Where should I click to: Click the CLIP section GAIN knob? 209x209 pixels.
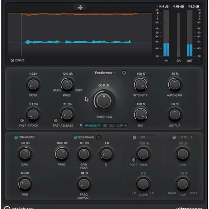pos(183,154)
